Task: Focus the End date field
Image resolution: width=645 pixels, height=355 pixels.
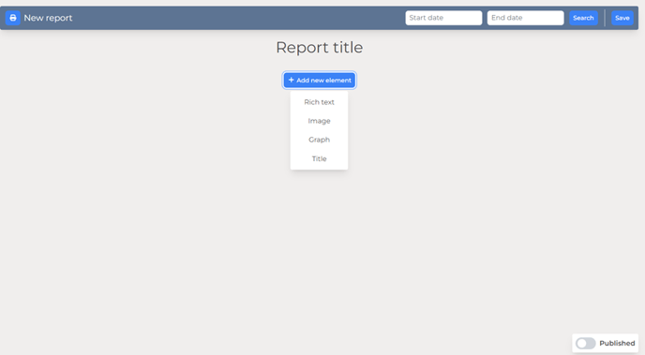Action: tap(525, 18)
